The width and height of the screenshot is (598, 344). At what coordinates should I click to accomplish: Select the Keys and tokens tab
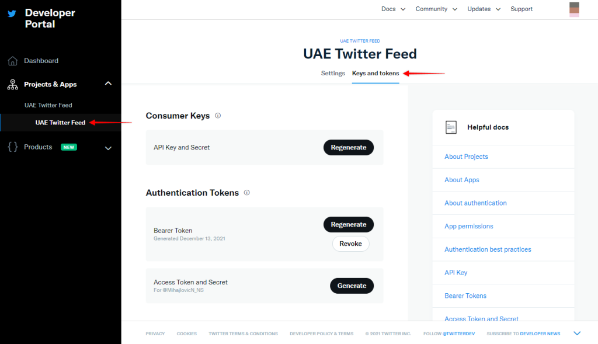(x=376, y=73)
